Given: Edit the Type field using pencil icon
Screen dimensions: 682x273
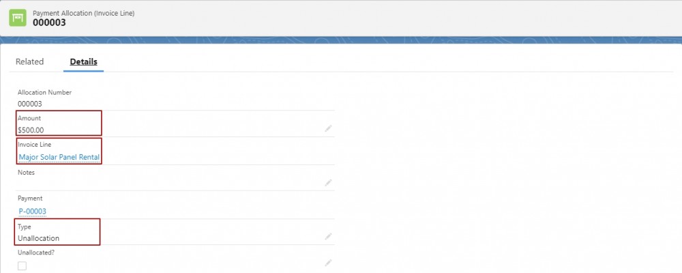Looking at the screenshot, I should [329, 236].
